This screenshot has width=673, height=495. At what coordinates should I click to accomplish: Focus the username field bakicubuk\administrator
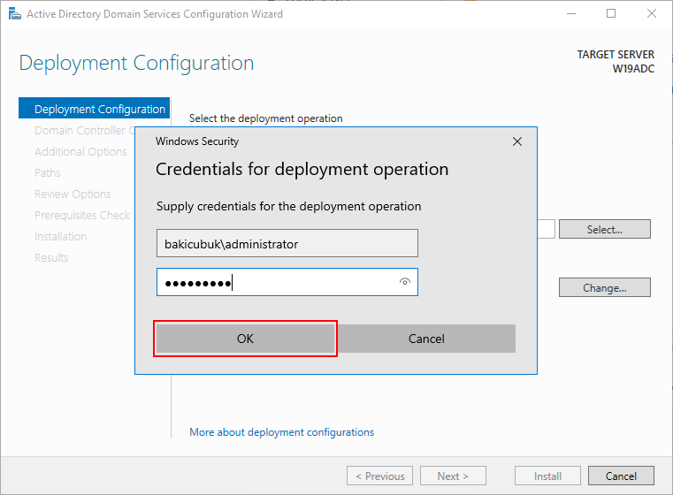tap(287, 243)
